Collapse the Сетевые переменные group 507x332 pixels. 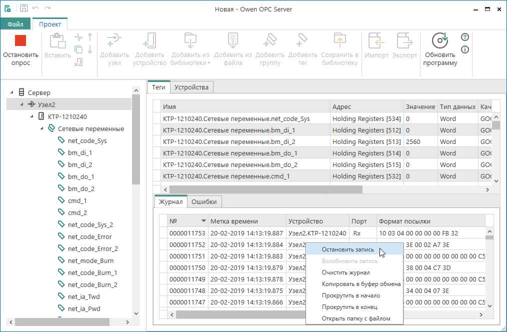(x=41, y=128)
